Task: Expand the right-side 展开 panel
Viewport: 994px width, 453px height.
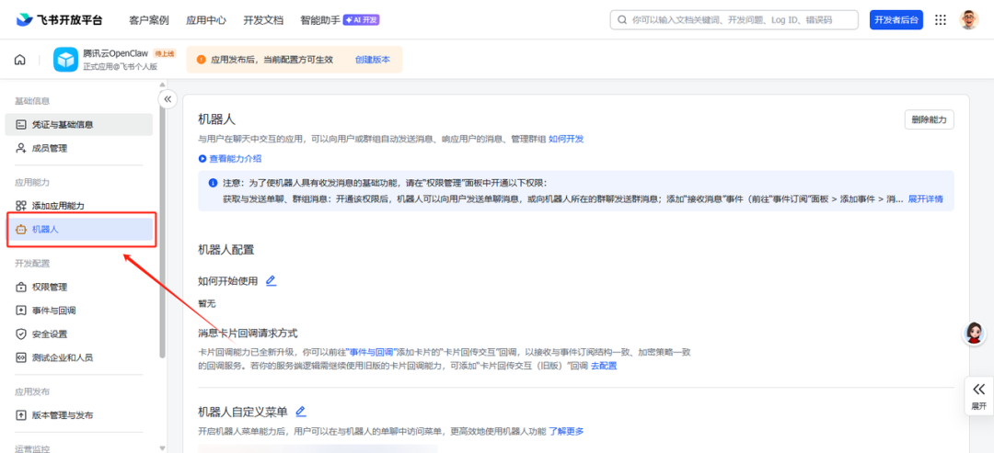Action: [x=978, y=396]
